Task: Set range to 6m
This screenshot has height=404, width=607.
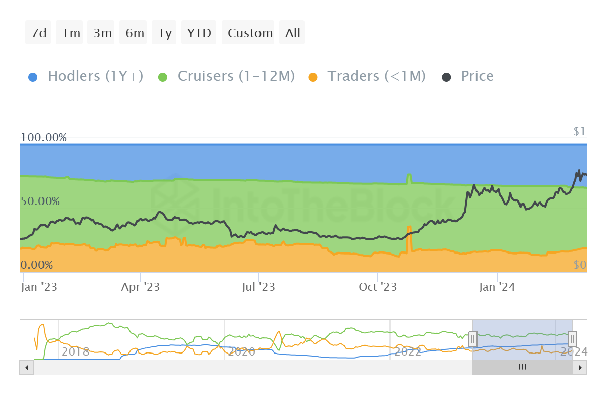Action: [x=135, y=33]
